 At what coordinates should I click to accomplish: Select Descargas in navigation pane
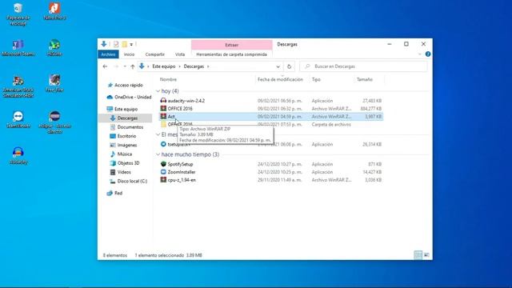point(126,118)
